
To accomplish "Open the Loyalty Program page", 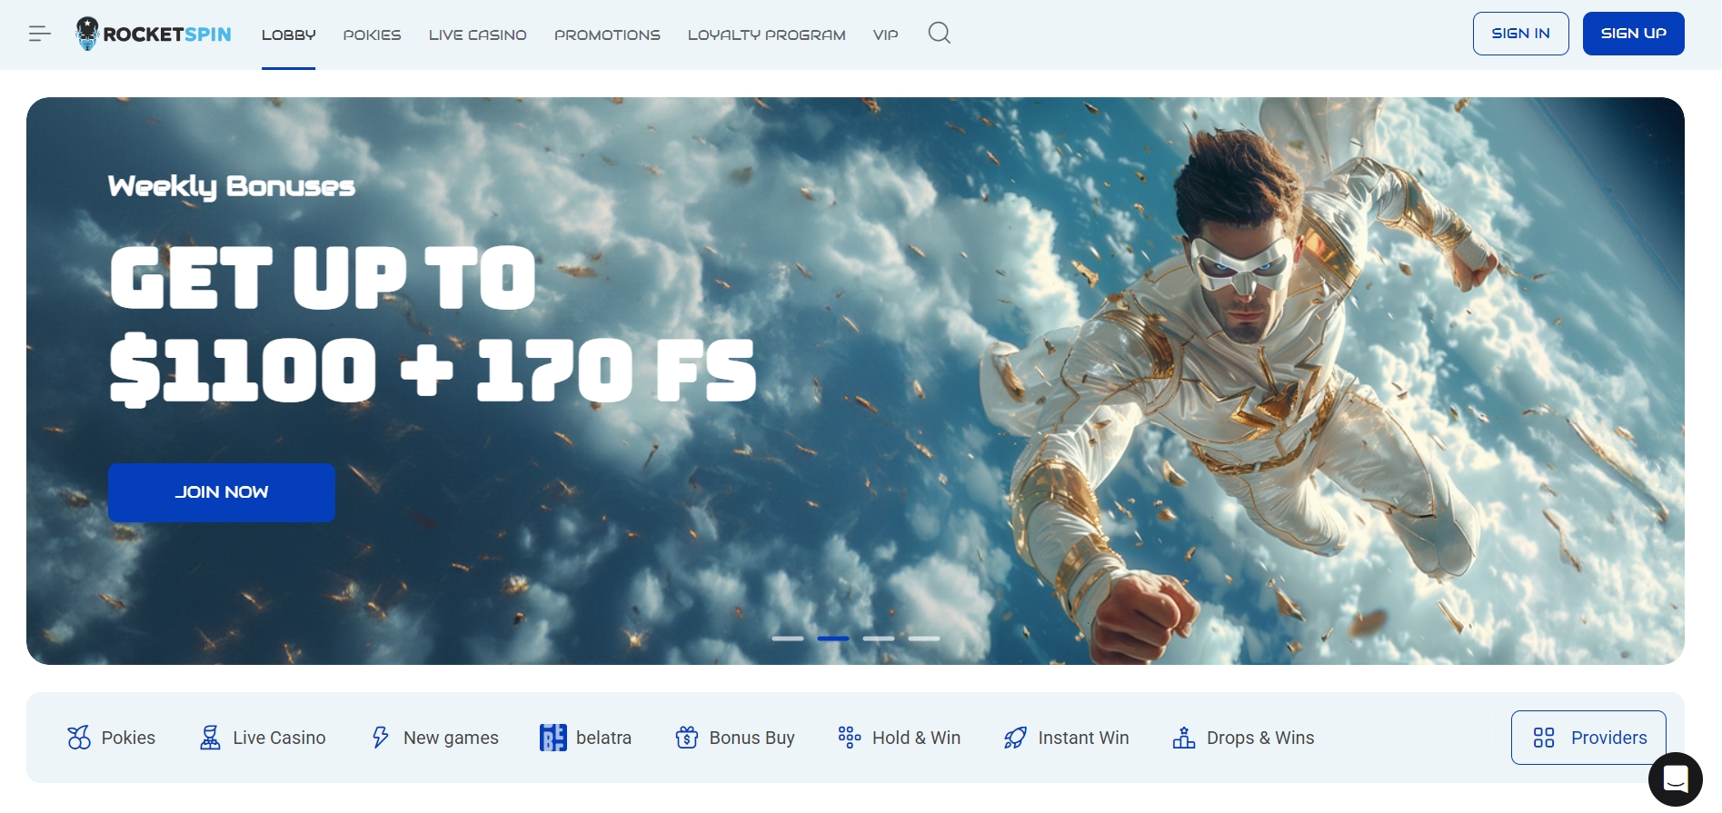I will coord(766,35).
